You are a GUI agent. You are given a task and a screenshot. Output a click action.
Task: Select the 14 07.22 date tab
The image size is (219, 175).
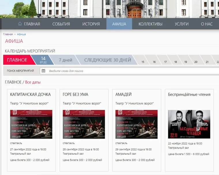[x=43, y=60]
